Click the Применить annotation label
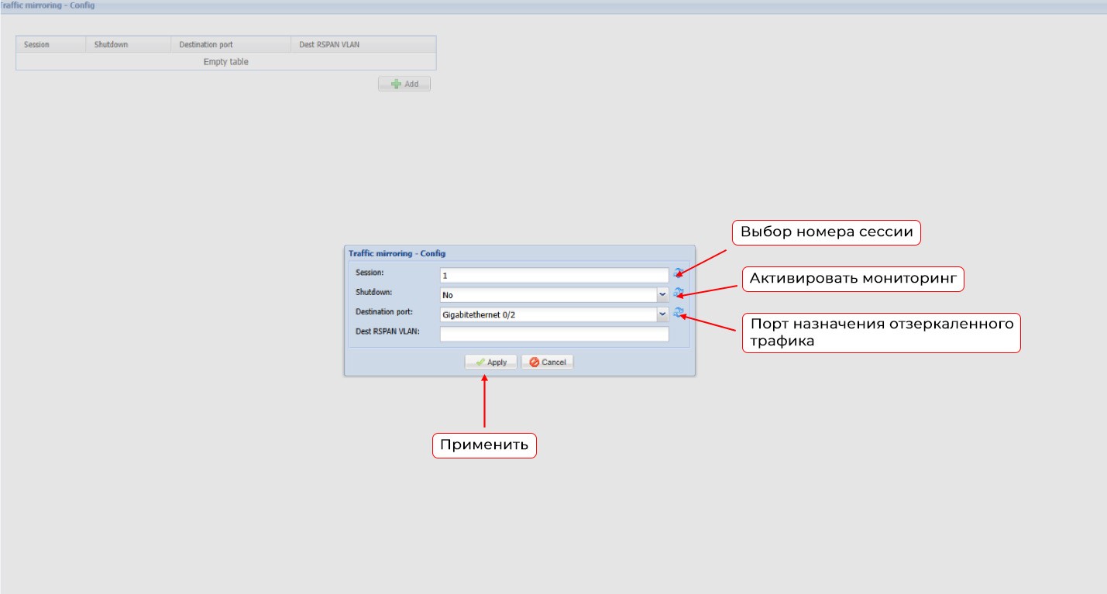This screenshot has height=594, width=1107. point(484,445)
